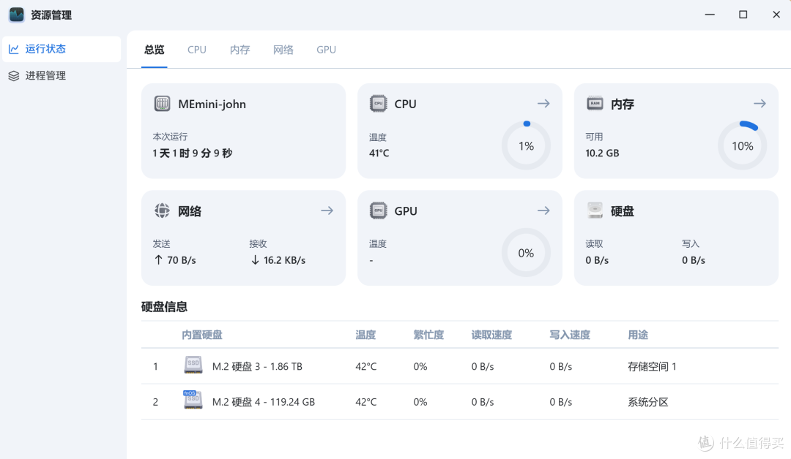Switch to the 网络 tab

[x=283, y=50]
